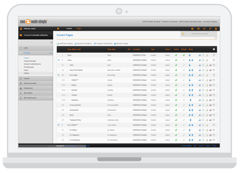Open the notifications envelope icon
This screenshot has width=241, height=174.
point(21,35)
